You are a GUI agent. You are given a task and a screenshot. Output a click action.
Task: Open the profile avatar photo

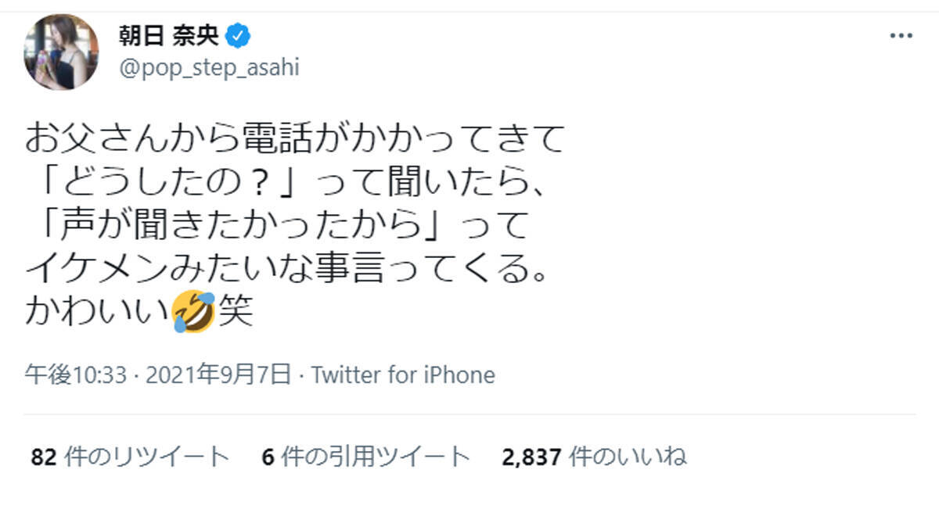[x=62, y=52]
